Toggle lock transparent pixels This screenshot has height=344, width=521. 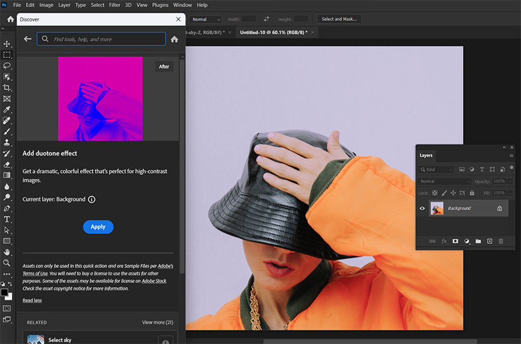click(434, 192)
